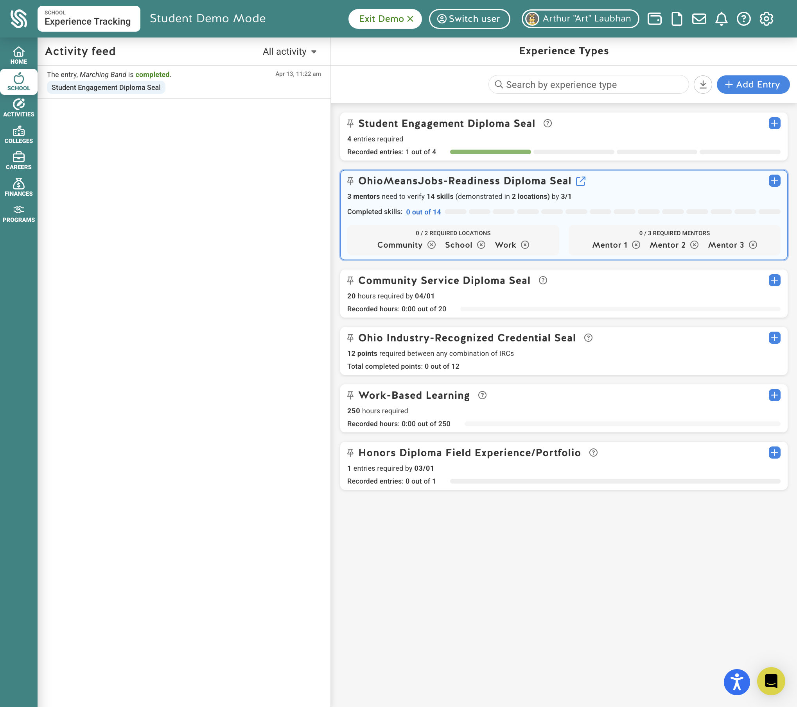Focus the Search by experience type field
The height and width of the screenshot is (707, 797).
pyautogui.click(x=588, y=84)
